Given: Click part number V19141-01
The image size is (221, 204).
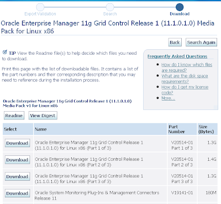Looking at the screenshot, I should [x=182, y=193].
